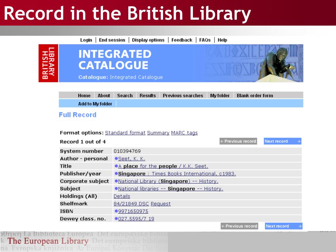Open Display options

click(x=148, y=40)
